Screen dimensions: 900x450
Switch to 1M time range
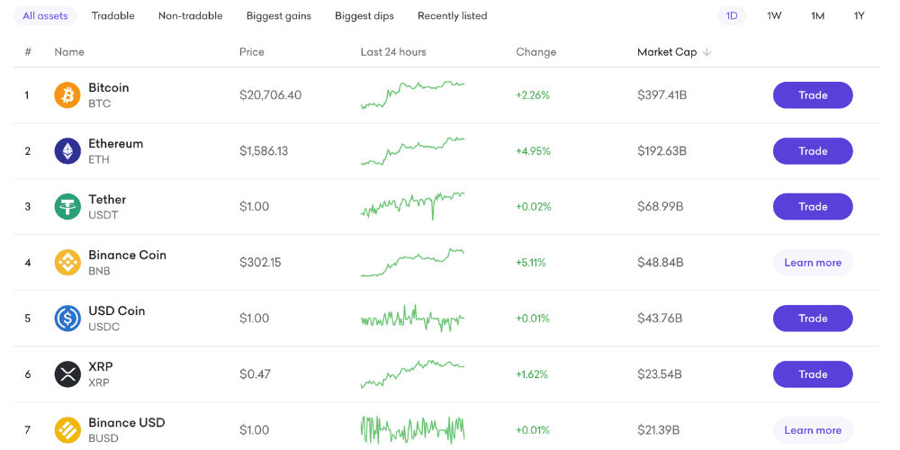point(817,16)
